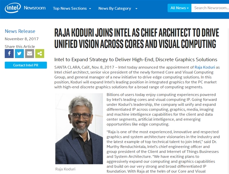
Task: Open the green share options icon
Action: tap(40, 54)
